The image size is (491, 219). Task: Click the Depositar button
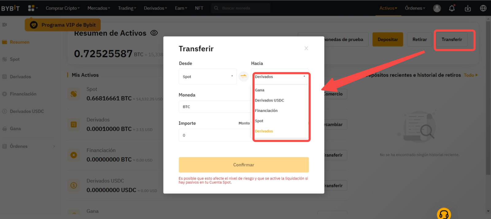(x=388, y=40)
